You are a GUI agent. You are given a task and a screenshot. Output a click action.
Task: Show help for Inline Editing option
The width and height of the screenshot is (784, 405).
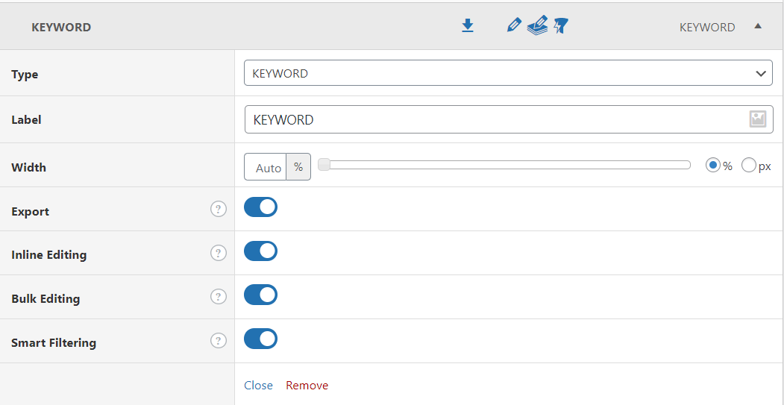pos(218,253)
